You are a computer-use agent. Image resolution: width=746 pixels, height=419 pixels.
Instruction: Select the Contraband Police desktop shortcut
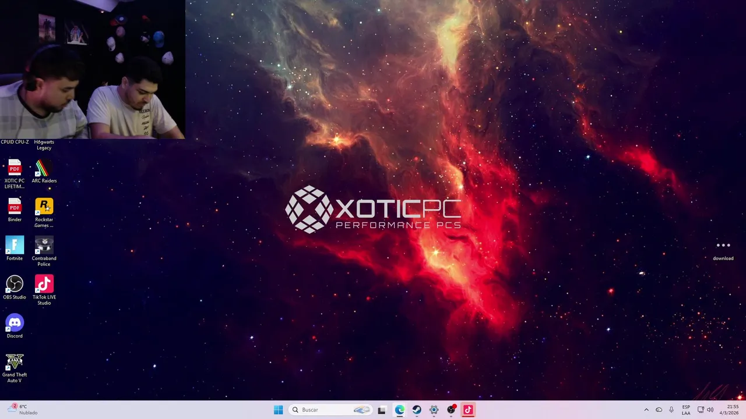pos(44,251)
